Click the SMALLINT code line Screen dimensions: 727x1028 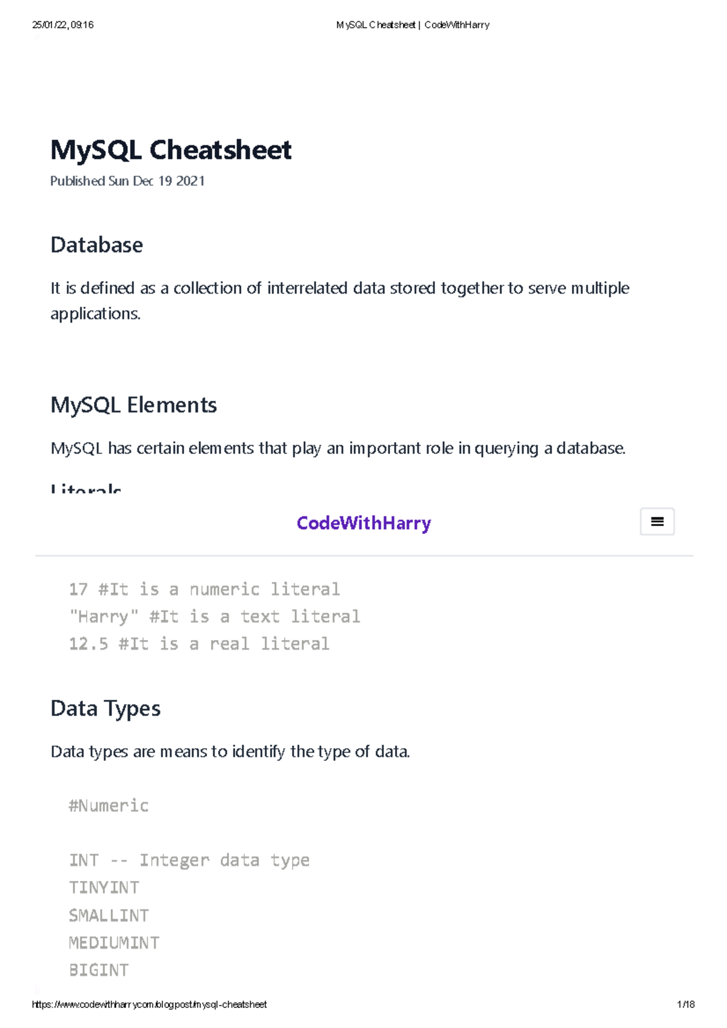point(109,915)
